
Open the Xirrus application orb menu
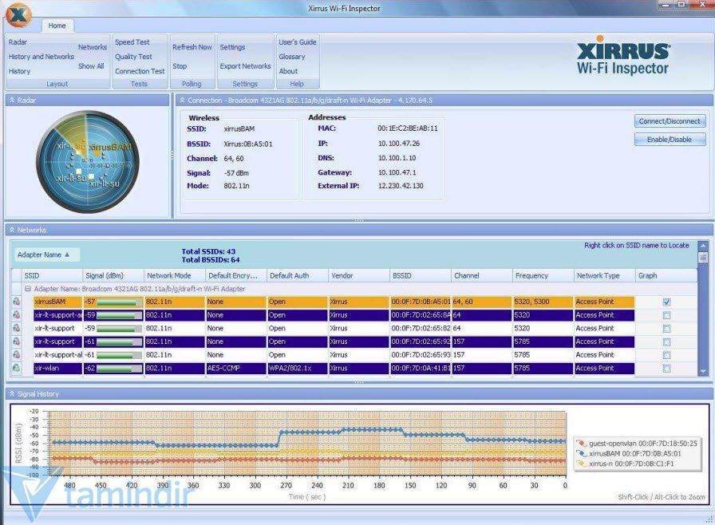point(18,14)
